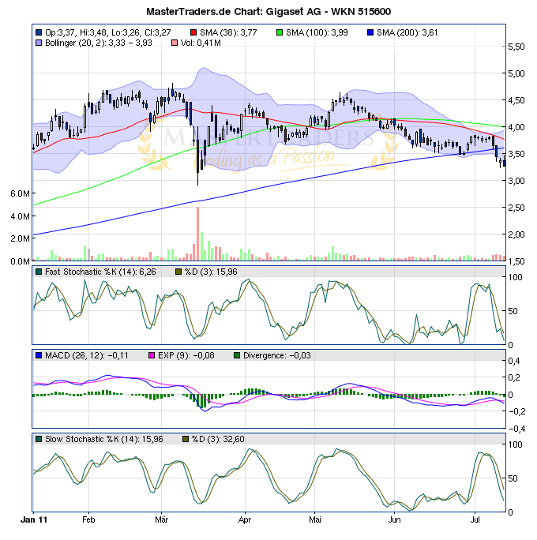
Task: Click the Jan 11 date axis label
Action: [34, 519]
